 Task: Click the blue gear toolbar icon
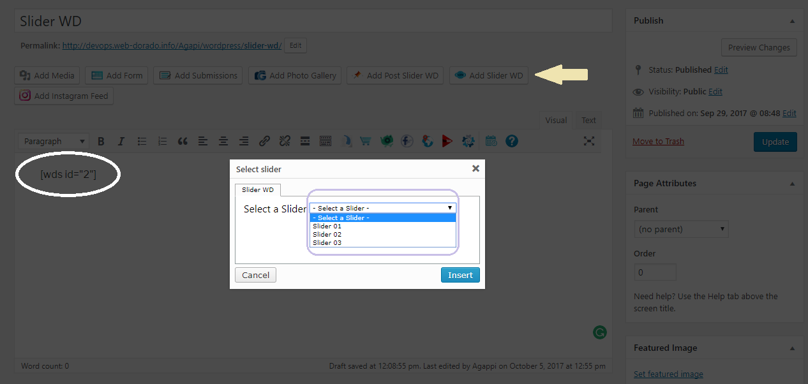point(468,142)
